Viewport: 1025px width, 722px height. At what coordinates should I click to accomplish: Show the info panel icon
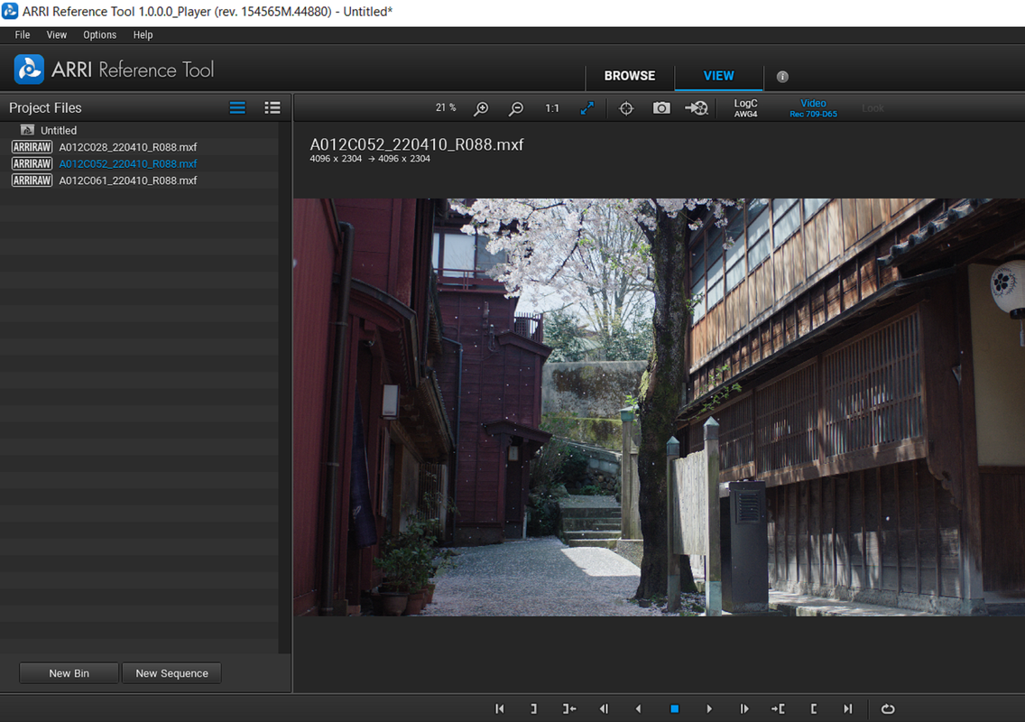(782, 77)
